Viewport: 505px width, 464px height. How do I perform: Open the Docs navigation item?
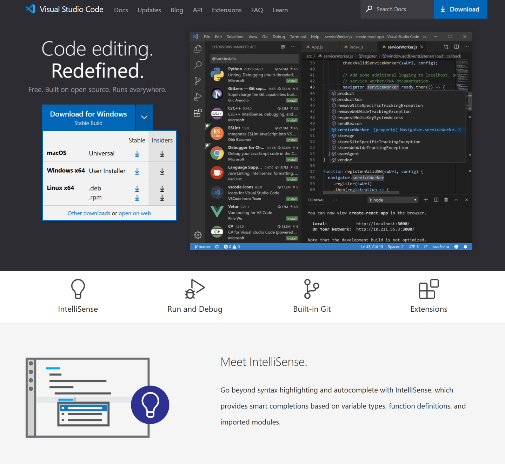click(121, 10)
